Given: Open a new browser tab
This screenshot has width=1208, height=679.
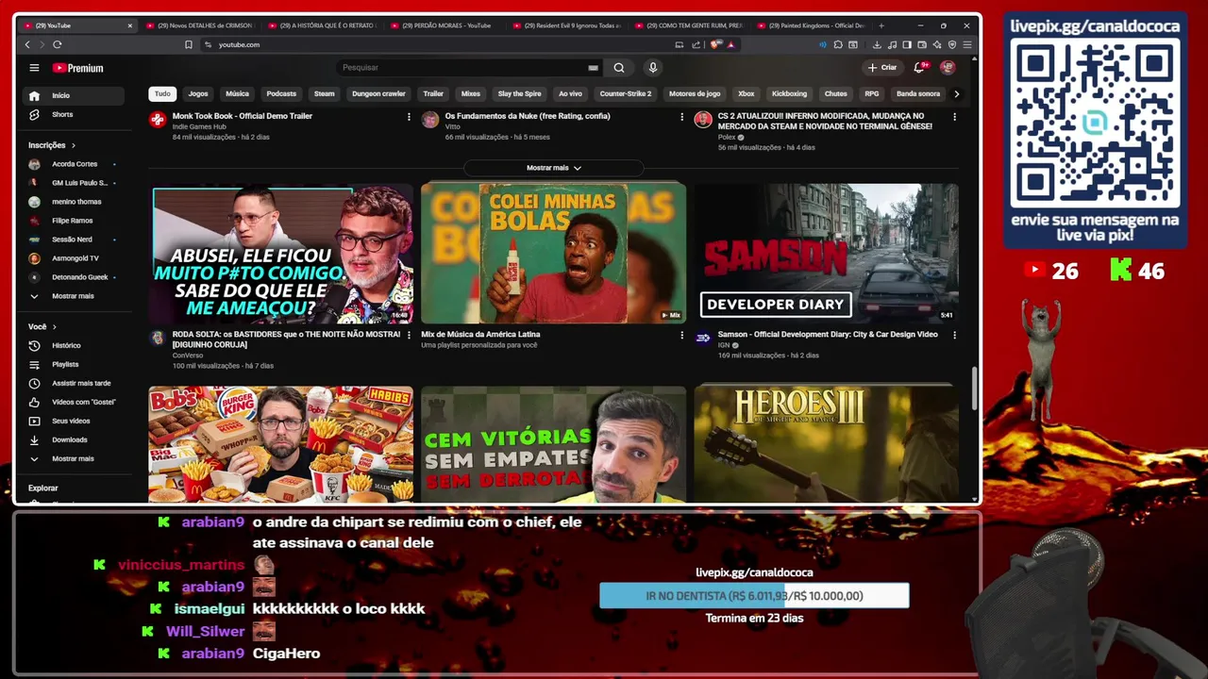Looking at the screenshot, I should (881, 25).
